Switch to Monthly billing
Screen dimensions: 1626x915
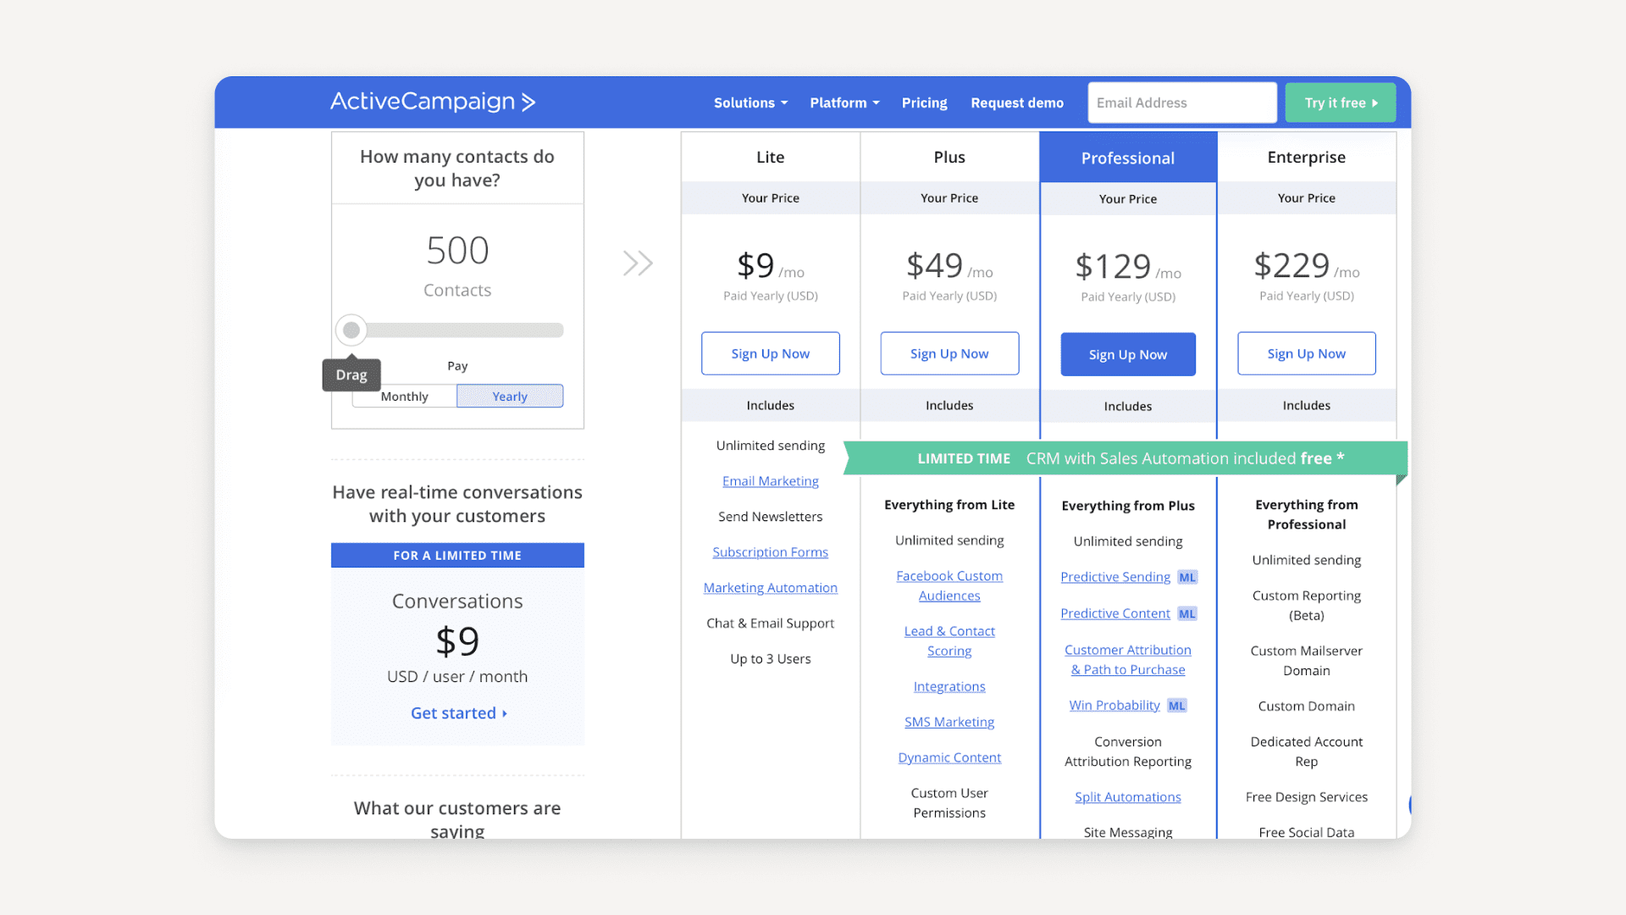tap(404, 396)
